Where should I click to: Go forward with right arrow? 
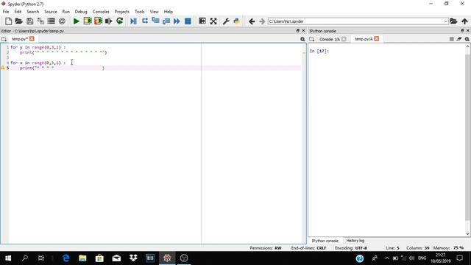click(262, 21)
